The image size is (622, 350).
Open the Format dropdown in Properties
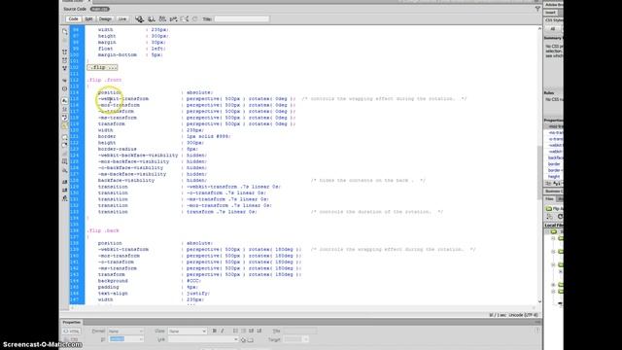pos(125,331)
